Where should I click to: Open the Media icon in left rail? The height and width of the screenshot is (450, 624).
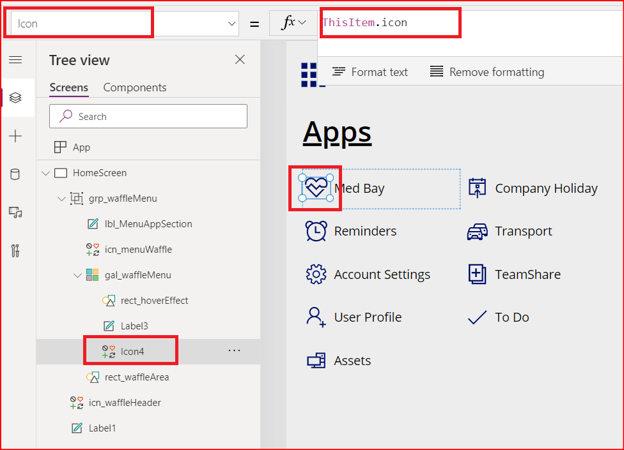[x=15, y=212]
